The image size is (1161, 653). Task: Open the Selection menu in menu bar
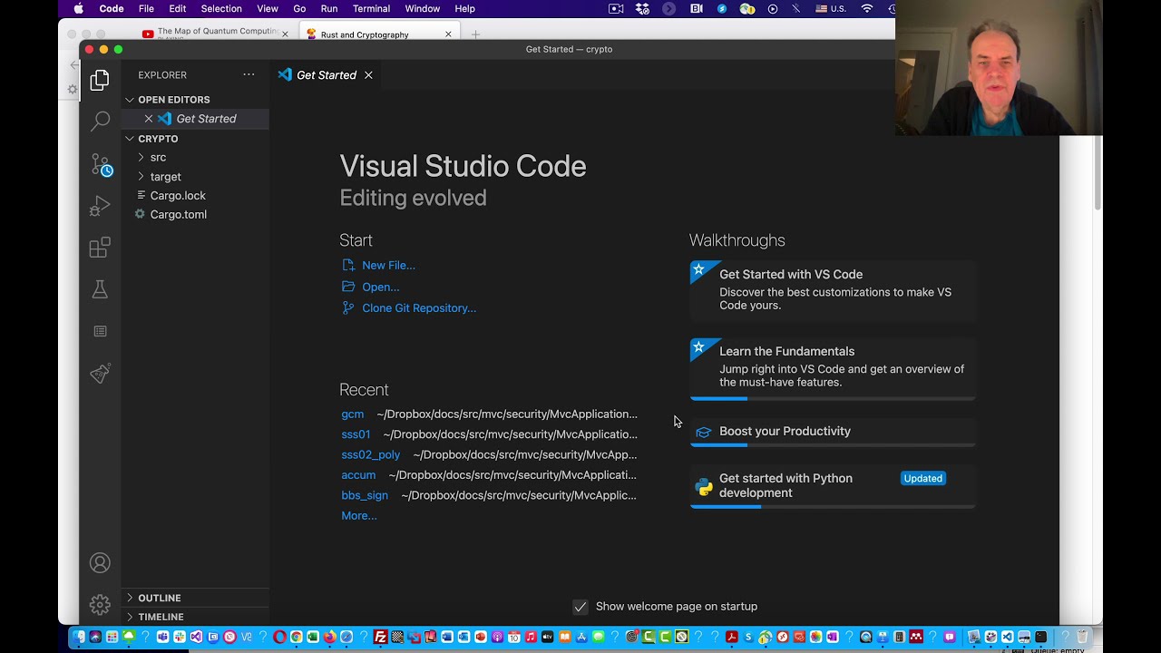pyautogui.click(x=221, y=8)
